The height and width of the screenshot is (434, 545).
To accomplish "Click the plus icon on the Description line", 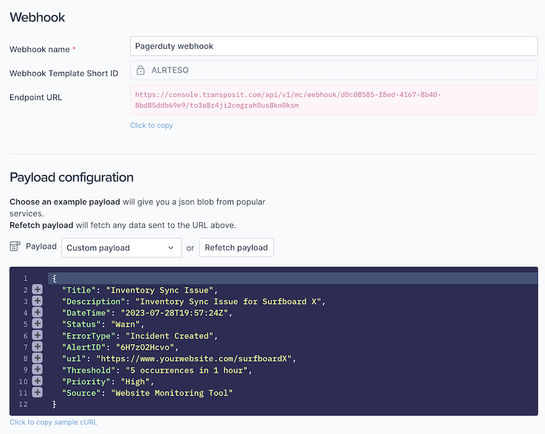I will click(x=37, y=302).
